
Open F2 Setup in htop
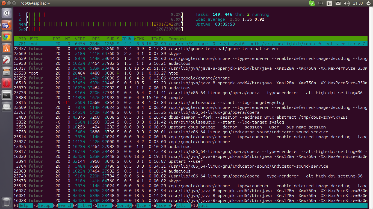pos(44,205)
